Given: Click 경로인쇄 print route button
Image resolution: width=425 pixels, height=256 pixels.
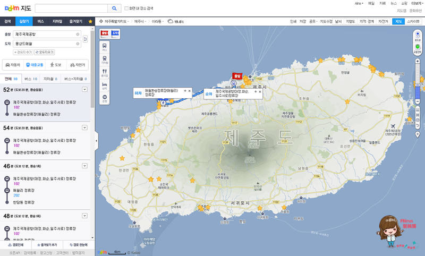Looking at the screenshot, I should 16,245.
